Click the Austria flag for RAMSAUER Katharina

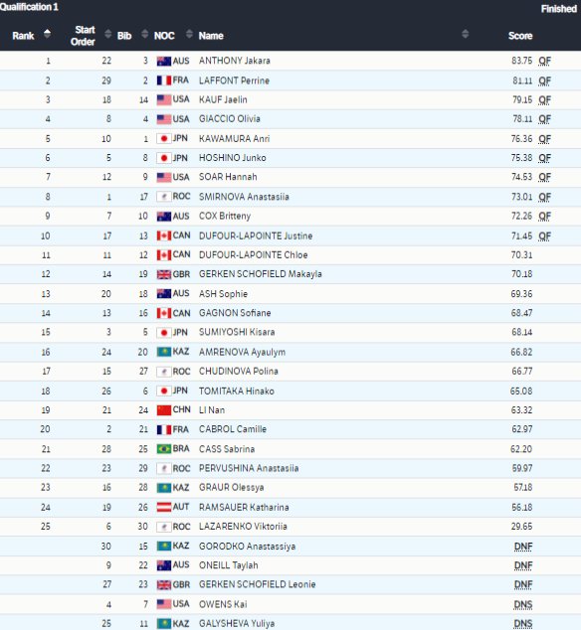[164, 507]
